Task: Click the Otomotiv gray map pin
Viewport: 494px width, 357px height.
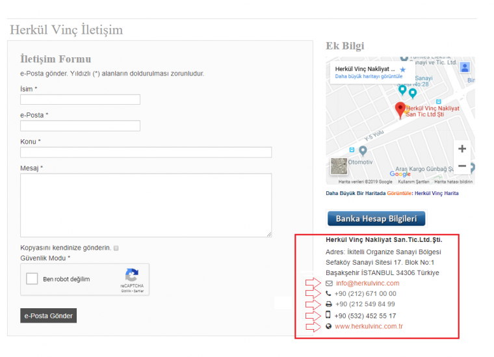Action: pos(363,151)
